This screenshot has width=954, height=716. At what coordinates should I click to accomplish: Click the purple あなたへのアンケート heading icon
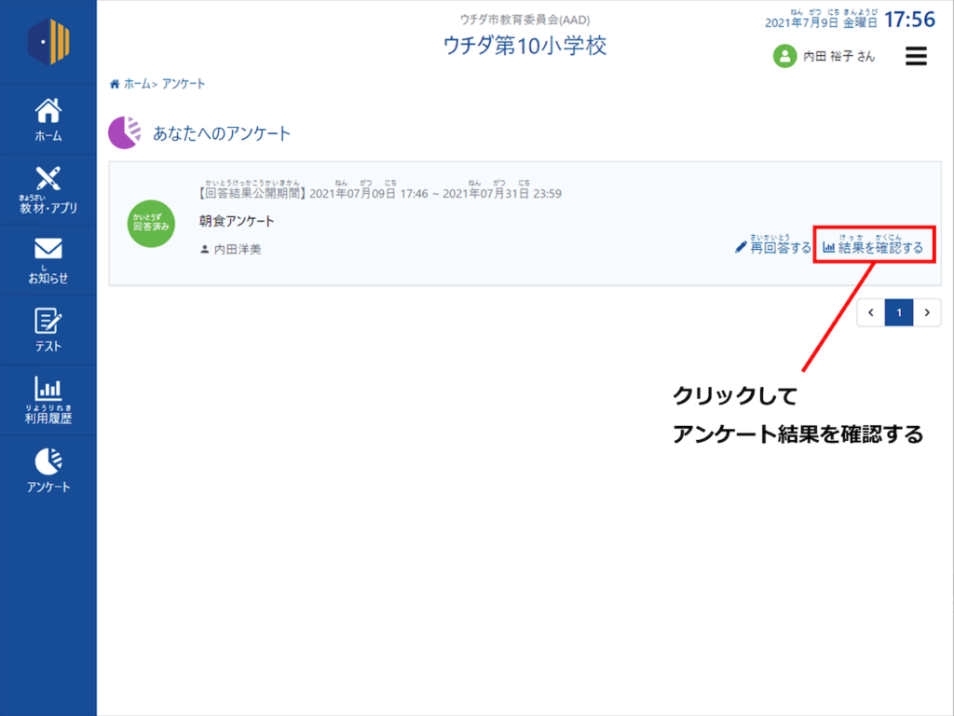(x=125, y=133)
